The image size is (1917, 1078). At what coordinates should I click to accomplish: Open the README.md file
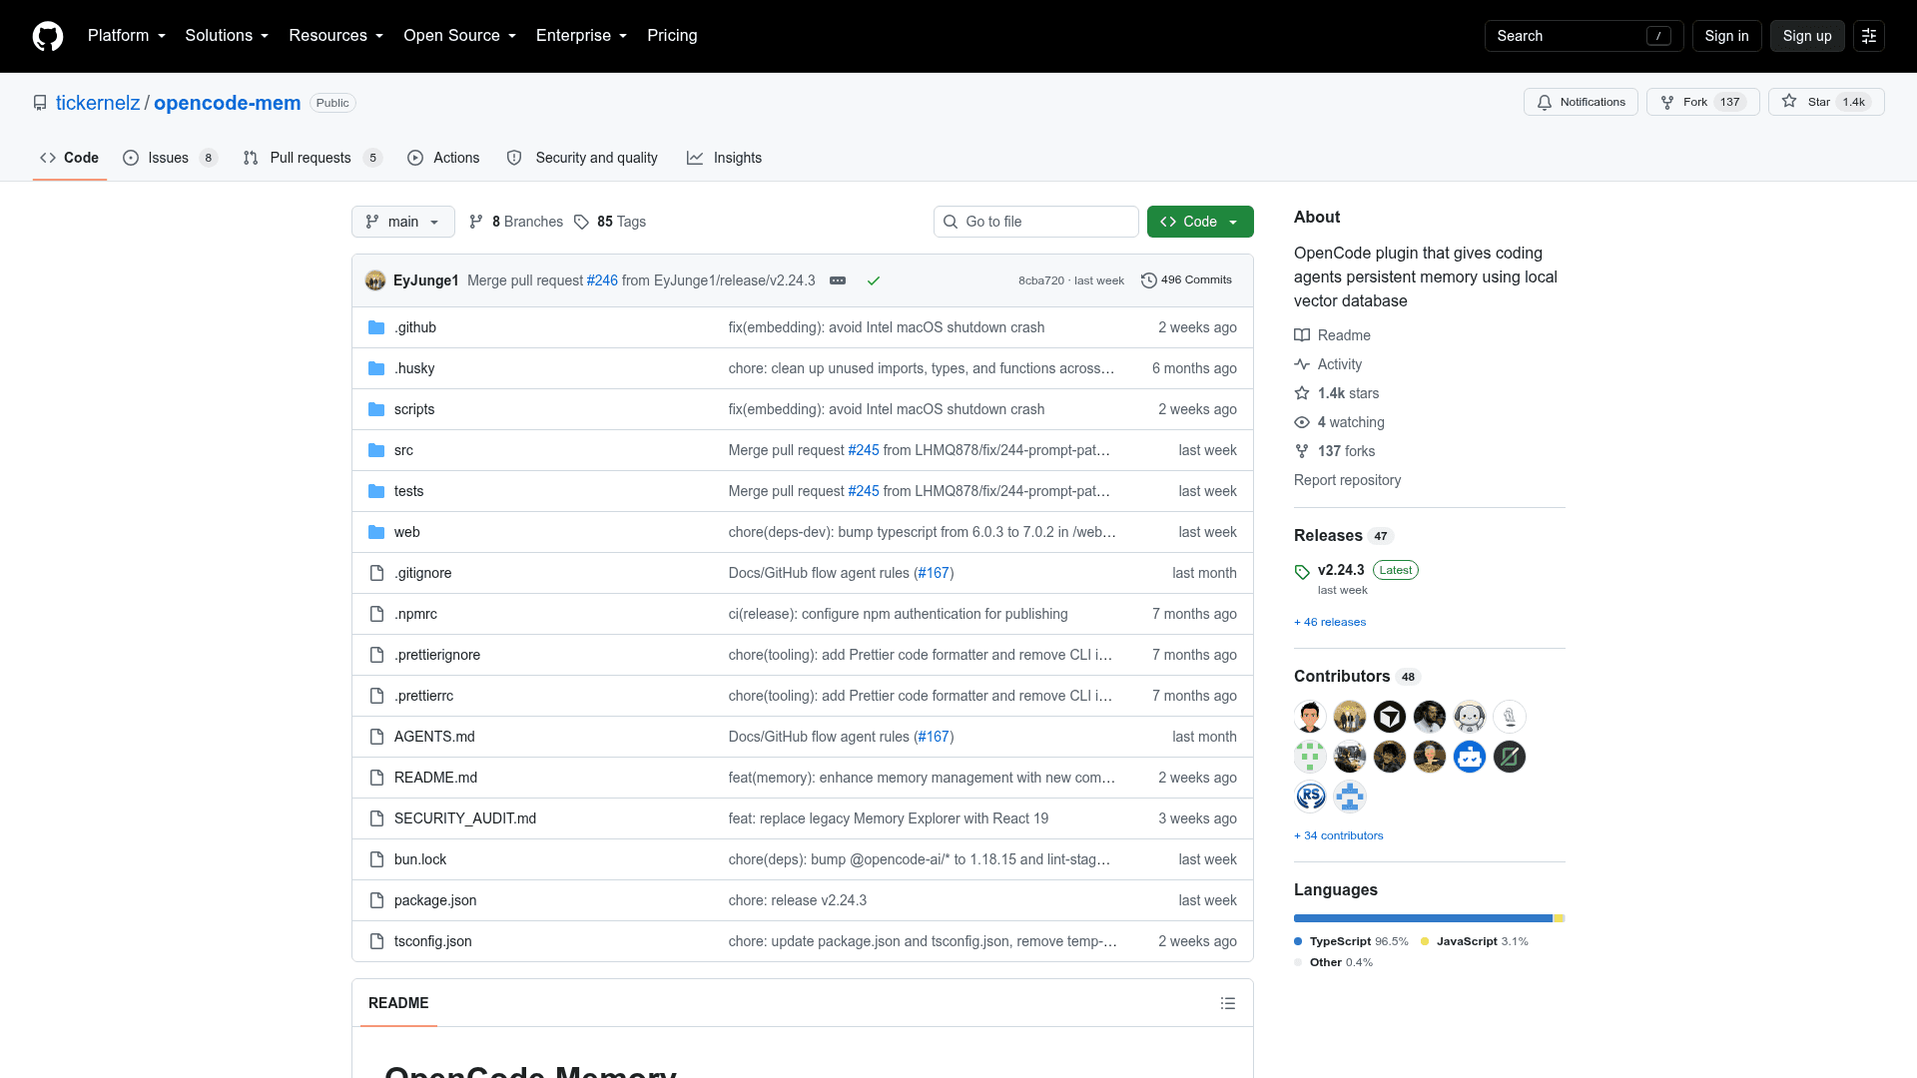coord(435,778)
